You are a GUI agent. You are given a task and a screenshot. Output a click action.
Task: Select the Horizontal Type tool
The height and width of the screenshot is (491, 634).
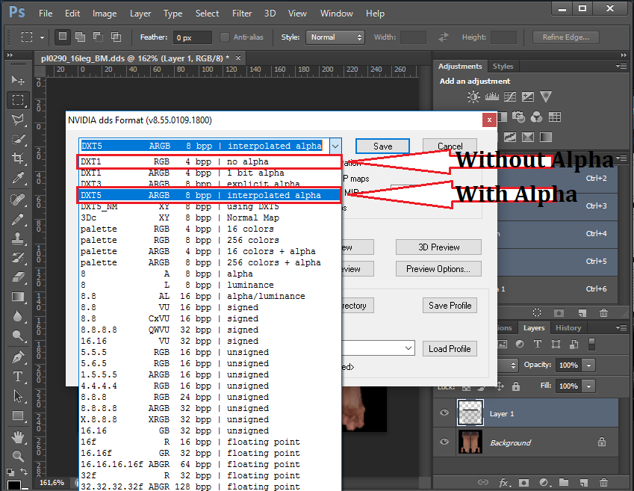pos(18,377)
